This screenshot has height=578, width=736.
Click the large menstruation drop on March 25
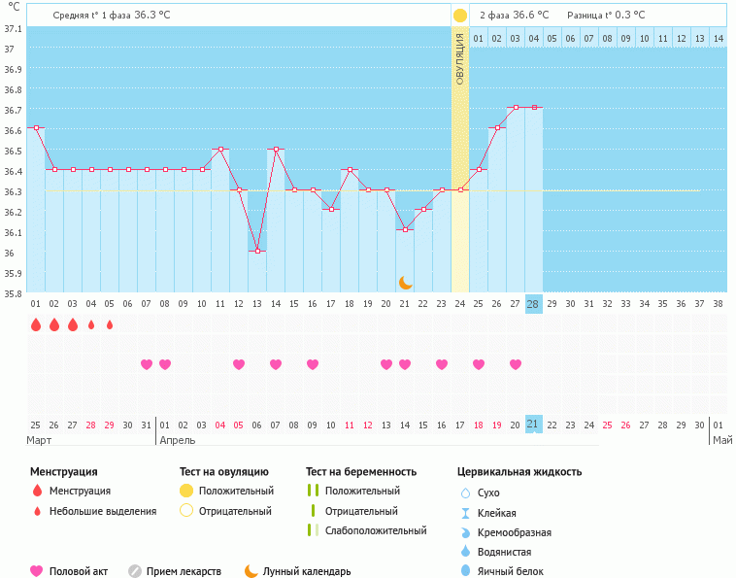pyautogui.click(x=36, y=324)
